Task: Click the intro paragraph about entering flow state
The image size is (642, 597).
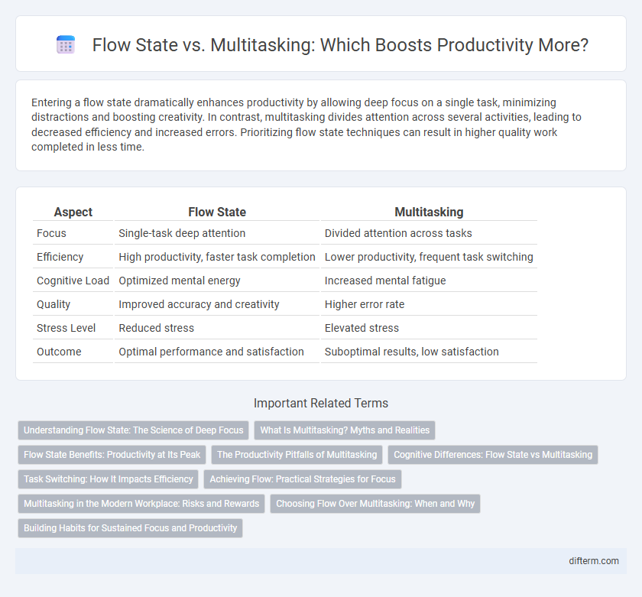Action: pyautogui.click(x=306, y=125)
